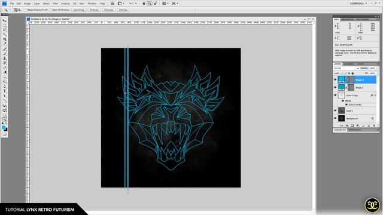
Task: Click the Hand tool in application bar
Action: tap(144, 4)
